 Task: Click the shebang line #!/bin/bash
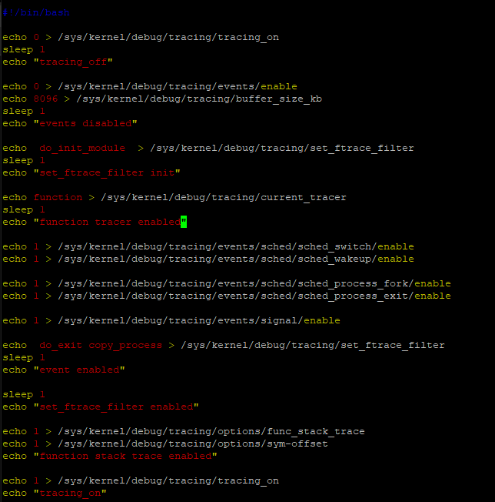click(36, 12)
